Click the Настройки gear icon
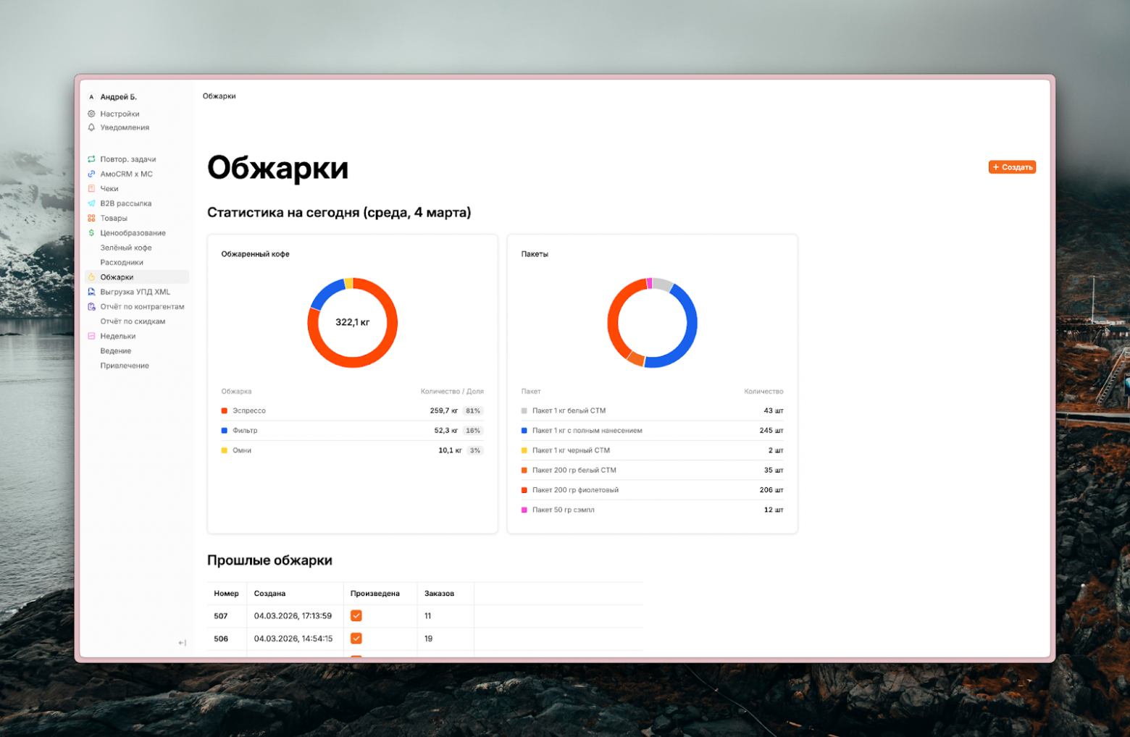The image size is (1130, 737). (x=91, y=114)
